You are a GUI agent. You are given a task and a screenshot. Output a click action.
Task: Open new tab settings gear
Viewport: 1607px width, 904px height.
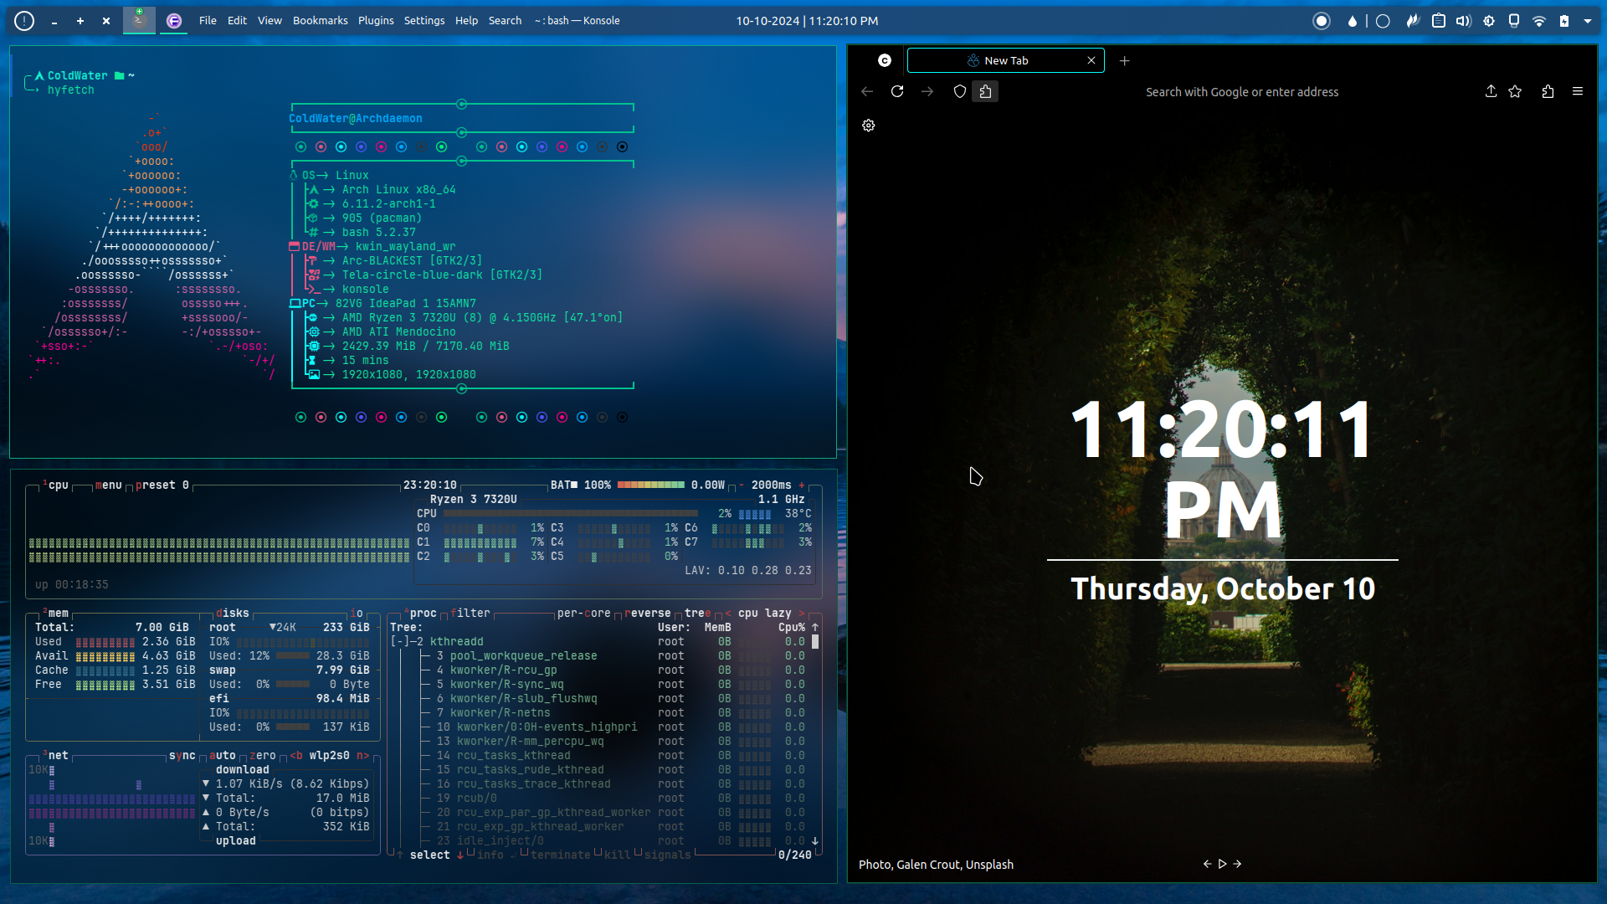869,126
